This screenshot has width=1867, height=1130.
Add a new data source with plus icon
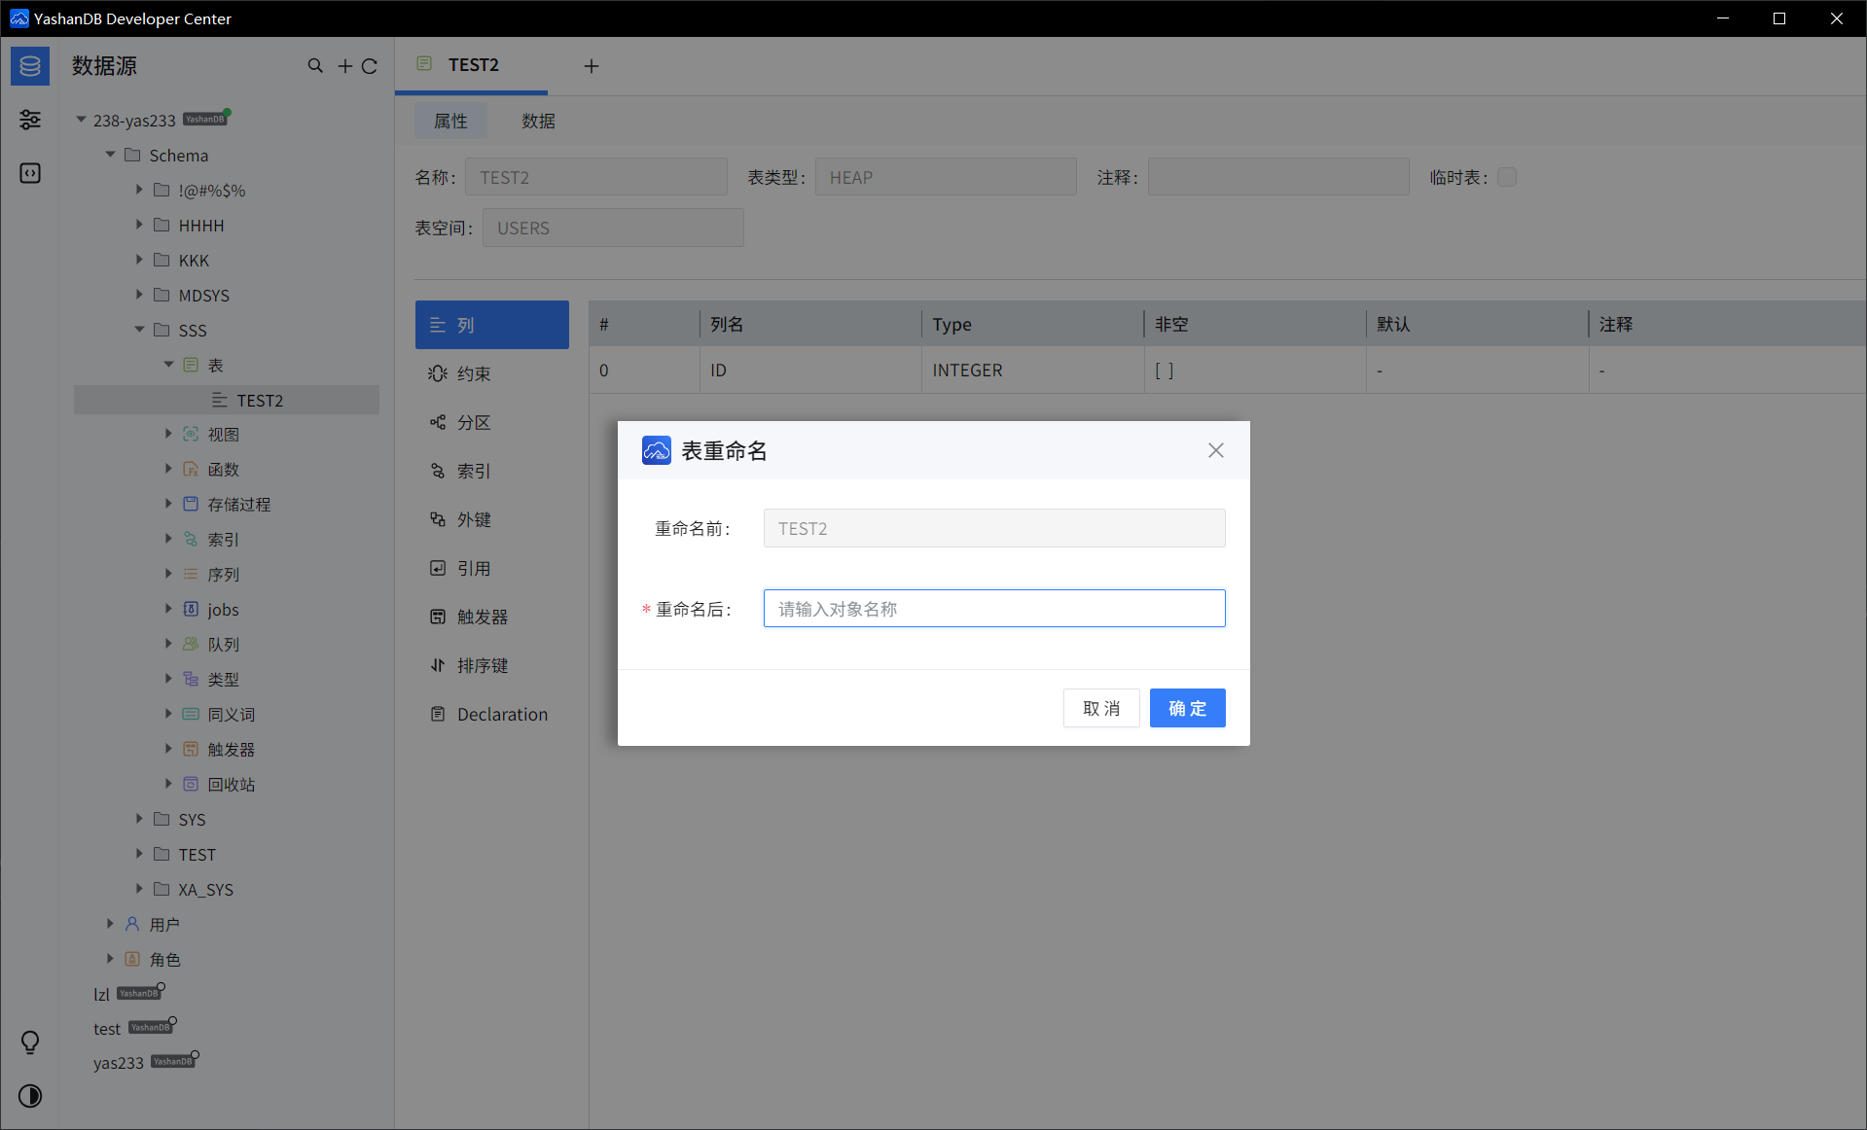(345, 66)
